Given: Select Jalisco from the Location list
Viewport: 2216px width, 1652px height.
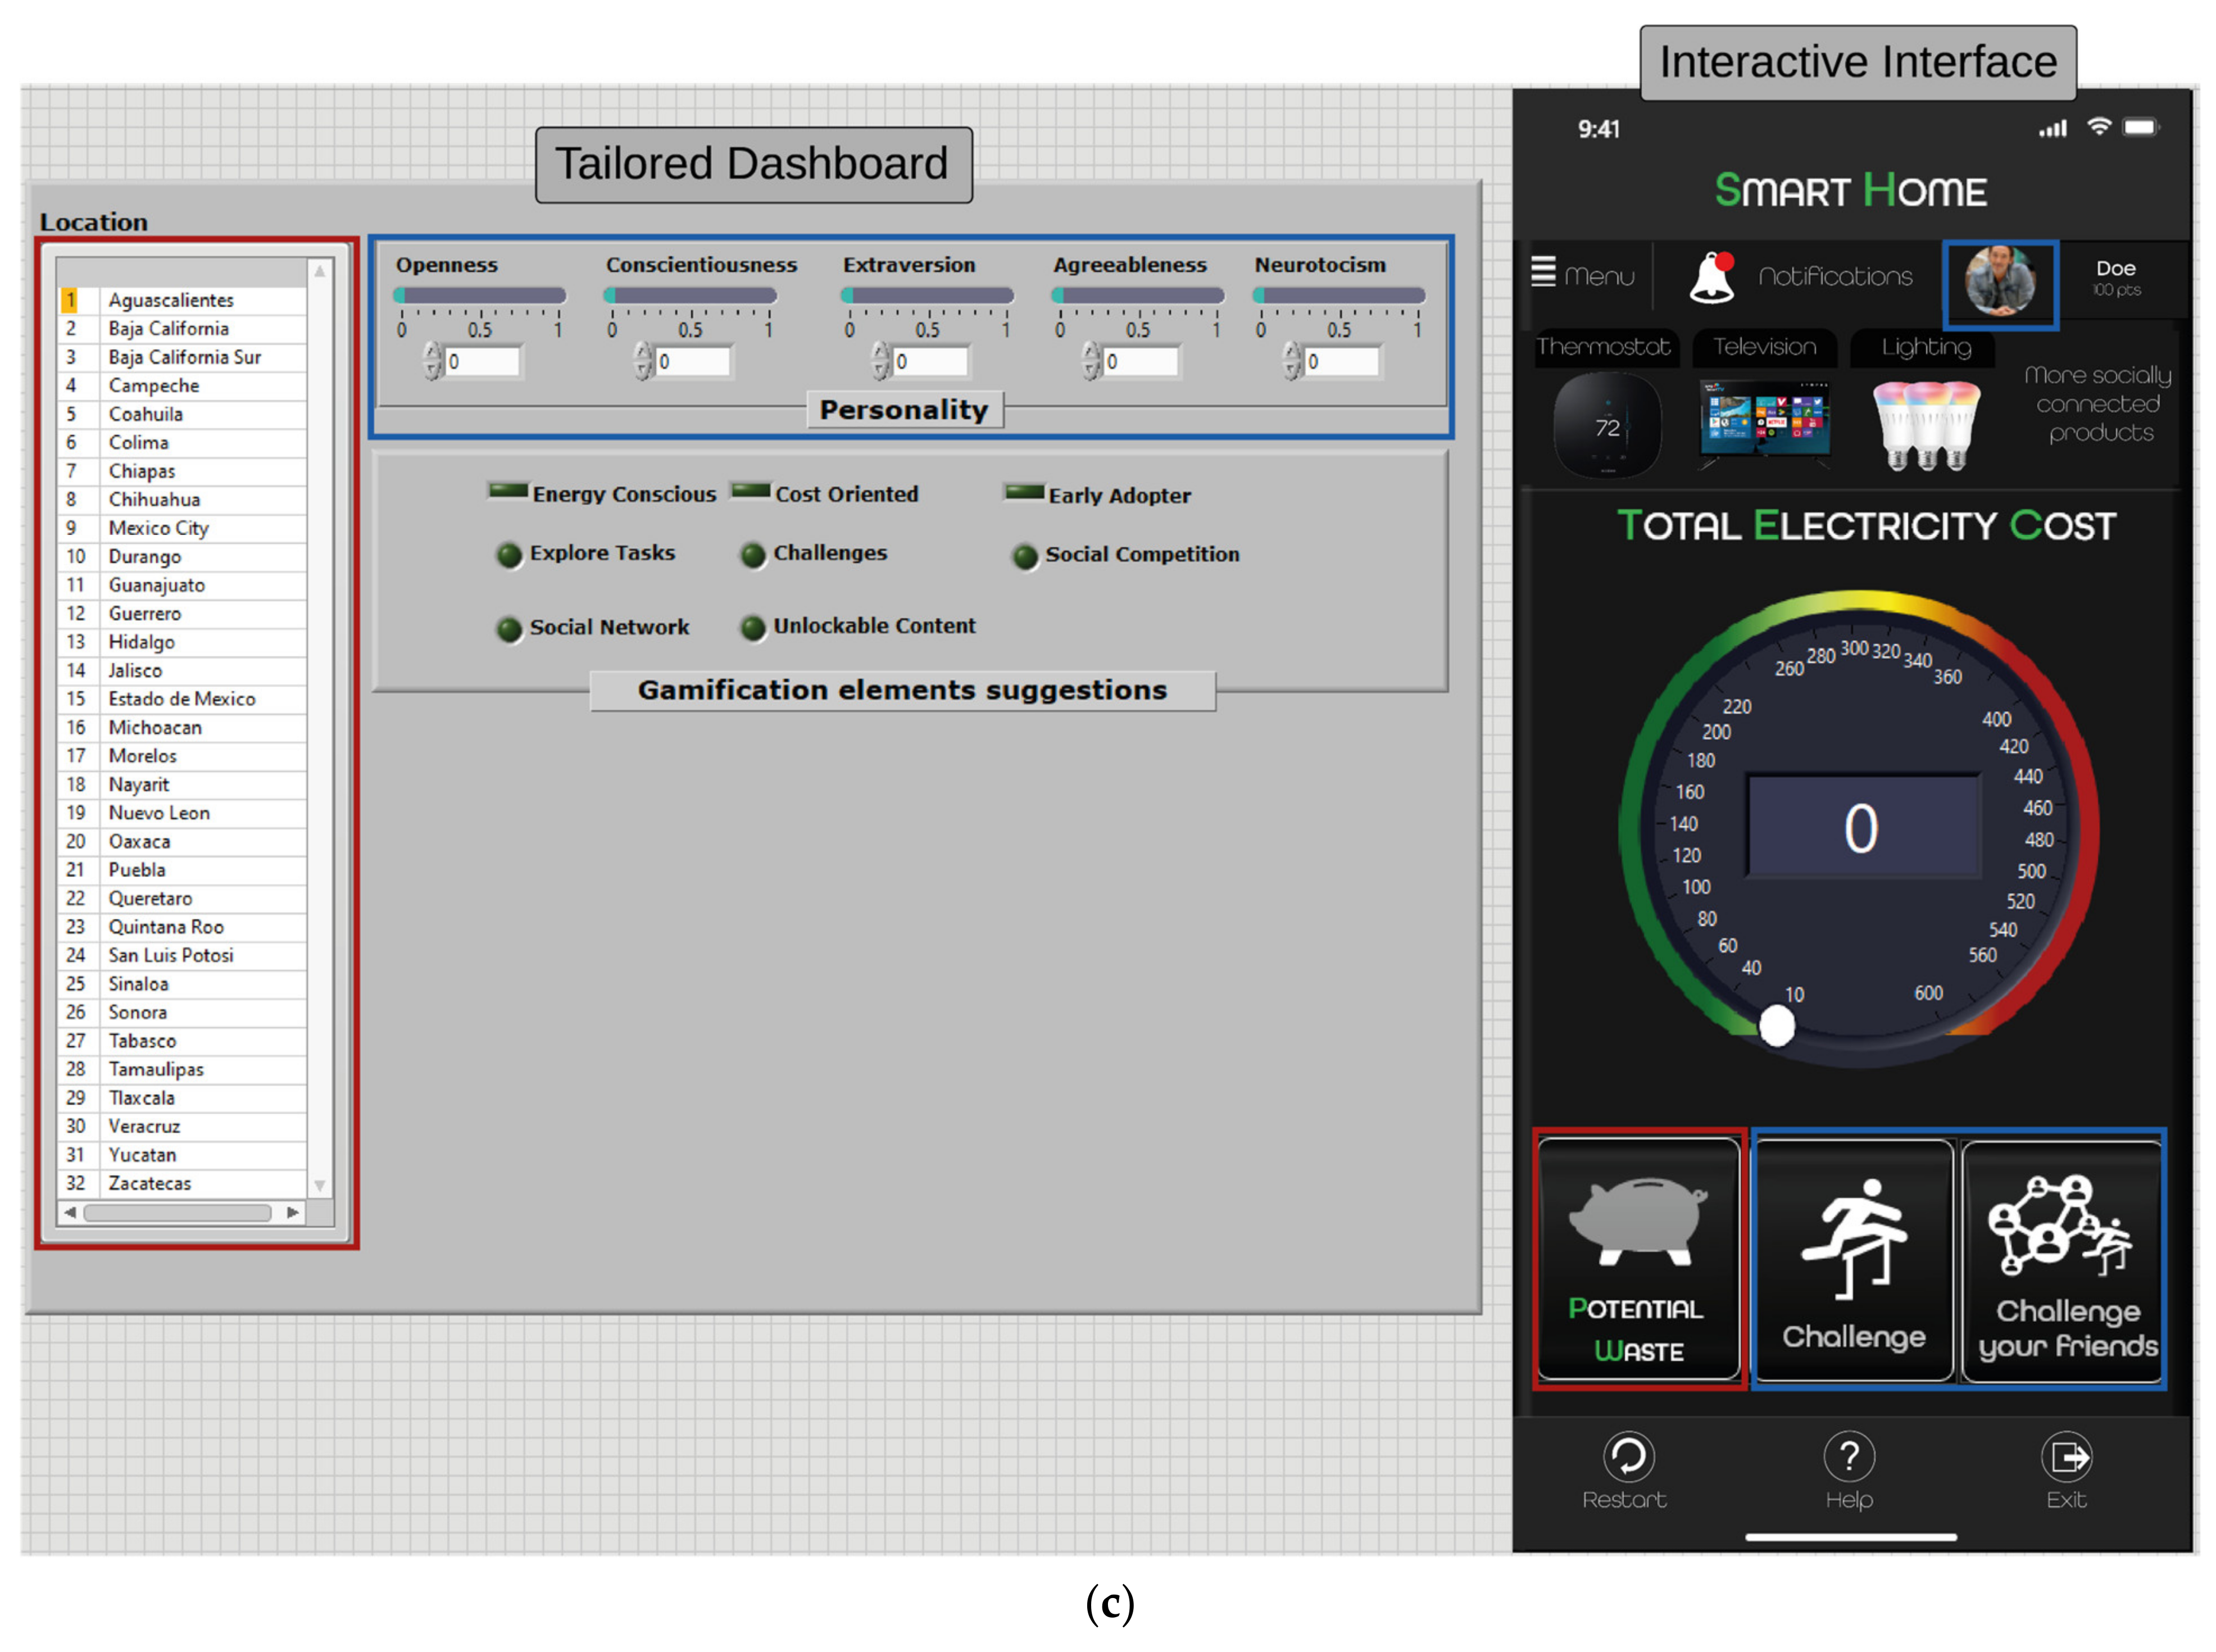Looking at the screenshot, I should (135, 670).
